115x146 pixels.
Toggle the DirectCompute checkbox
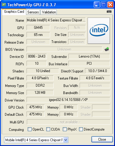coord(81,129)
